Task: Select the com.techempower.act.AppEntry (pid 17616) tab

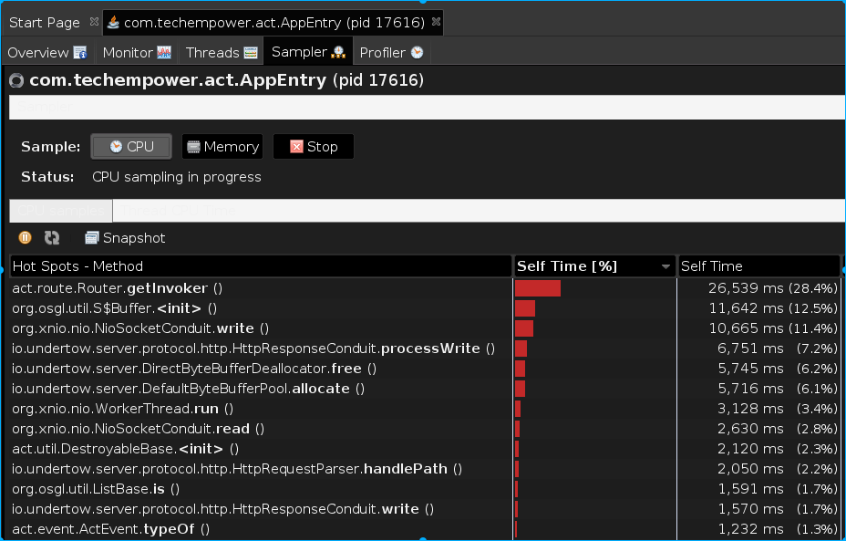Action: coord(274,22)
